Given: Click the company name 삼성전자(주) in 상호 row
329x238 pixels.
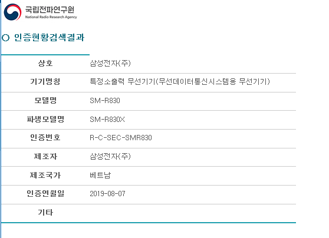Looking at the screenshot, I should (110, 63).
